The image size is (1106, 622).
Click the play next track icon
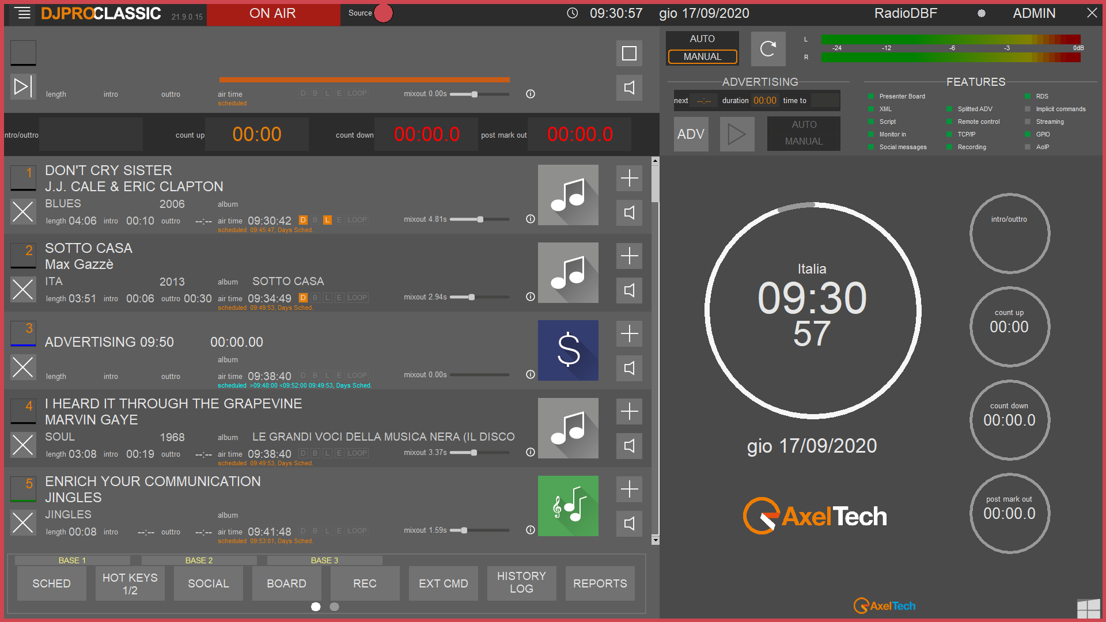point(23,87)
